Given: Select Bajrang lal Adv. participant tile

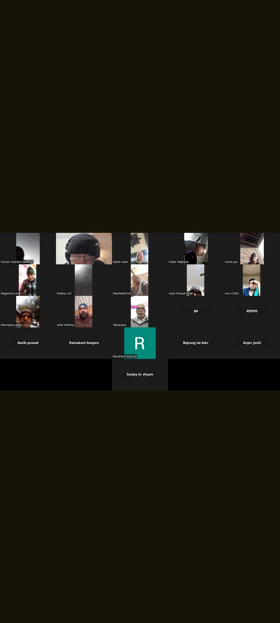Looking at the screenshot, I should [x=196, y=343].
